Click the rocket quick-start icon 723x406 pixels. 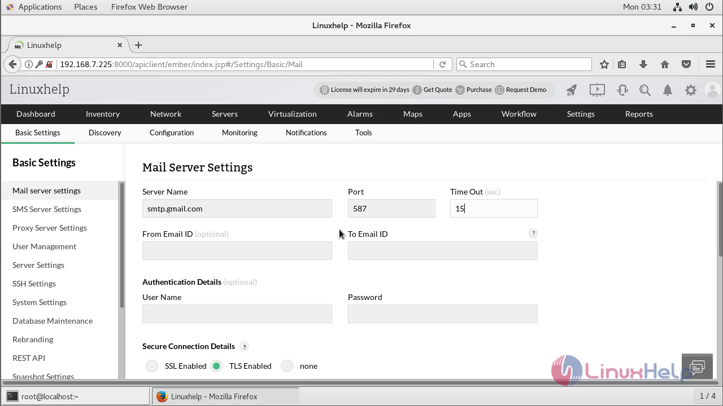[572, 90]
